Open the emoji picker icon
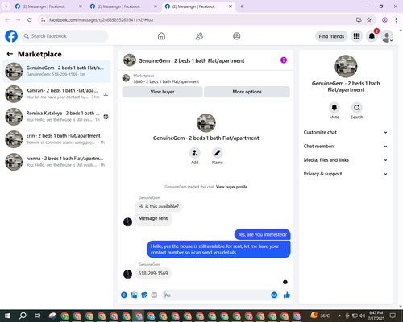This screenshot has height=322, width=403. point(274,295)
